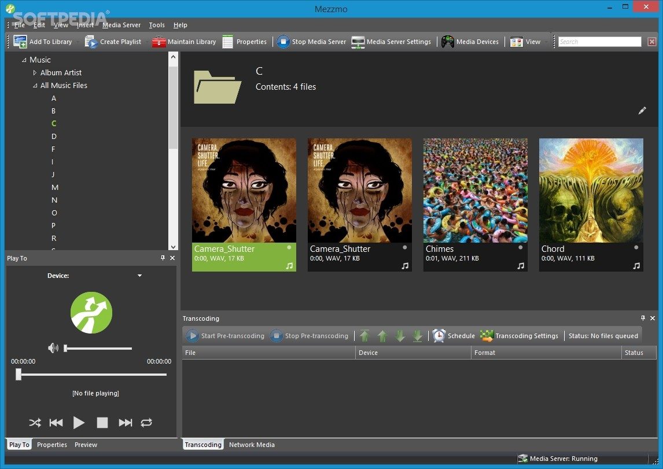Toggle shuffle playback

click(x=35, y=423)
